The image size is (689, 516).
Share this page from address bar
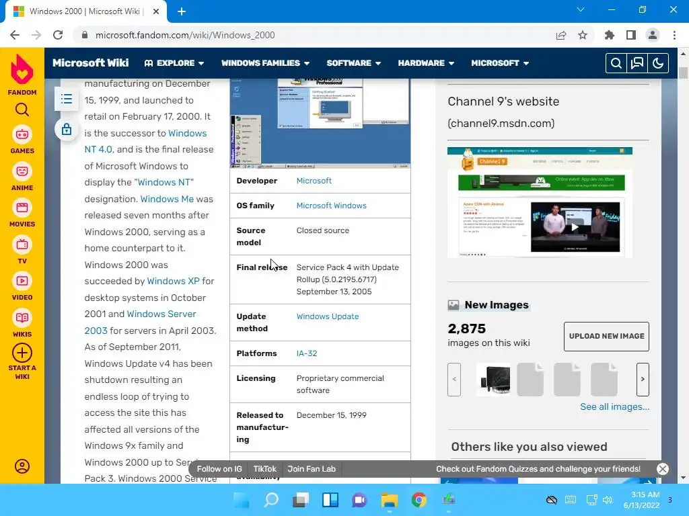[x=561, y=35]
